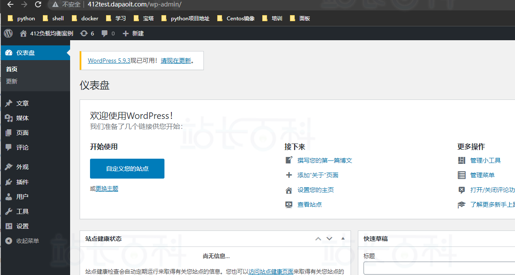
Task: Visit site via 412负载均衡案例 home link
Action: tap(47, 33)
